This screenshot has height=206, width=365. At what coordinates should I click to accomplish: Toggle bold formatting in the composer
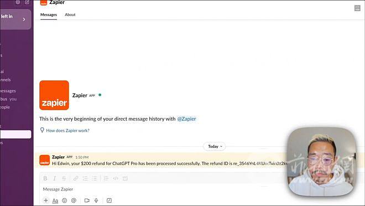[45, 178]
